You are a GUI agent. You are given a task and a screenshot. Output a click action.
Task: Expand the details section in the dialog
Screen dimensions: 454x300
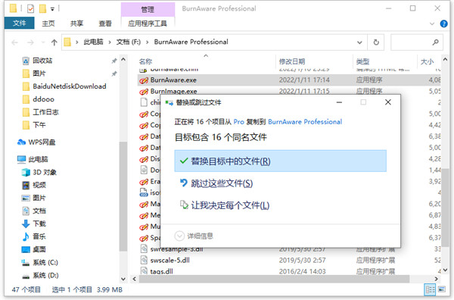194,236
